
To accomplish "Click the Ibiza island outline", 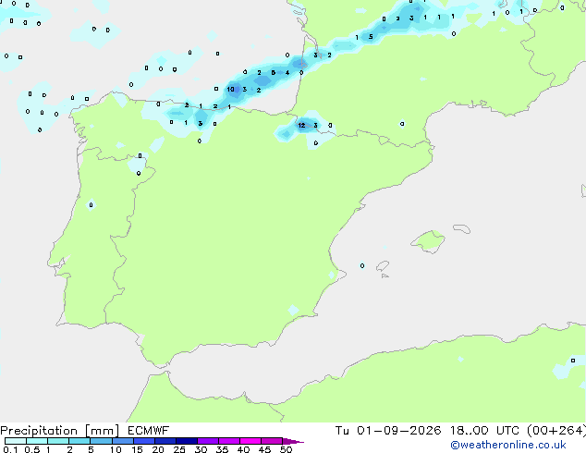I will pyautogui.click(x=383, y=266).
